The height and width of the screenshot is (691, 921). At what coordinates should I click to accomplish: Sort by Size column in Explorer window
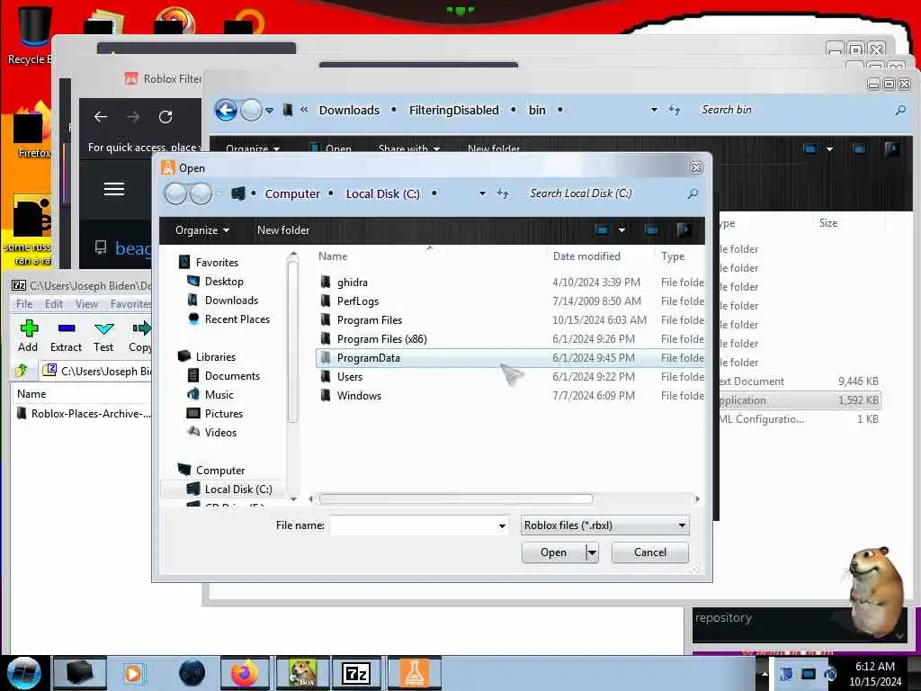[x=828, y=223]
